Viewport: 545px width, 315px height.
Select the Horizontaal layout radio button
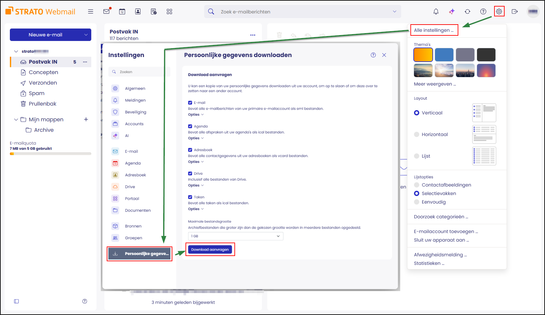416,134
